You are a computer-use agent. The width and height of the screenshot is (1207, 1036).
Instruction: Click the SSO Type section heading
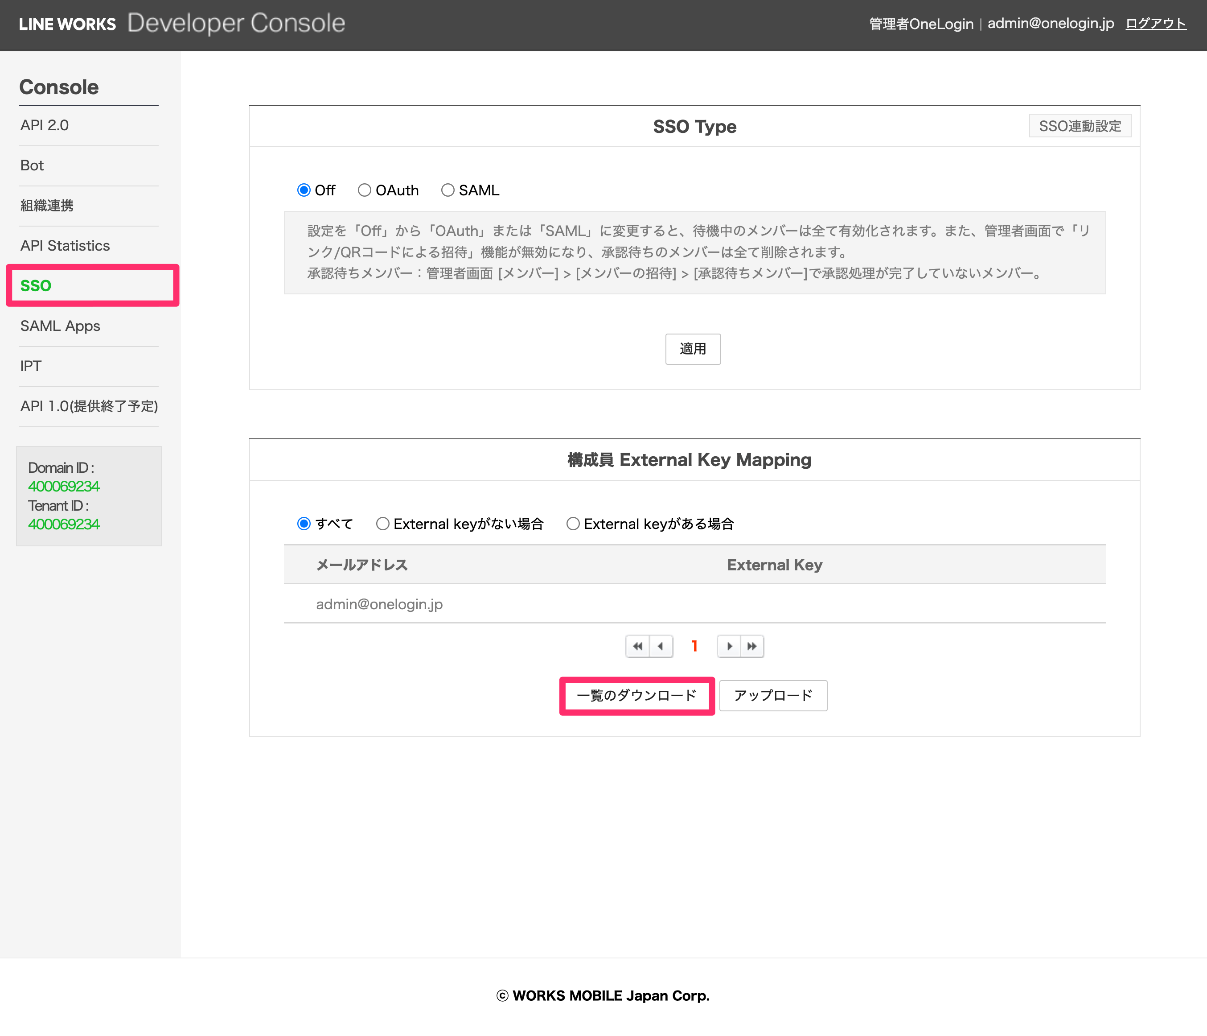click(x=694, y=127)
